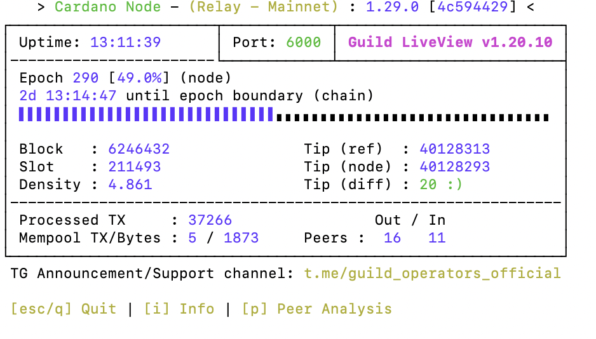Select the Processed TX value 37266

(x=210, y=220)
